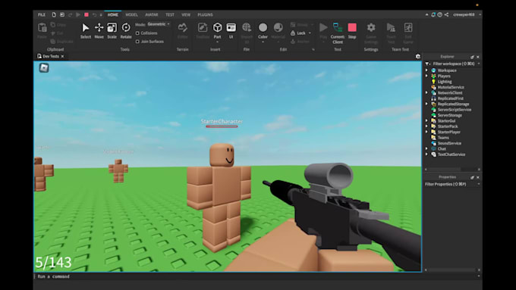This screenshot has height=290, width=516.
Task: Click the Color swatch circle
Action: (263, 27)
